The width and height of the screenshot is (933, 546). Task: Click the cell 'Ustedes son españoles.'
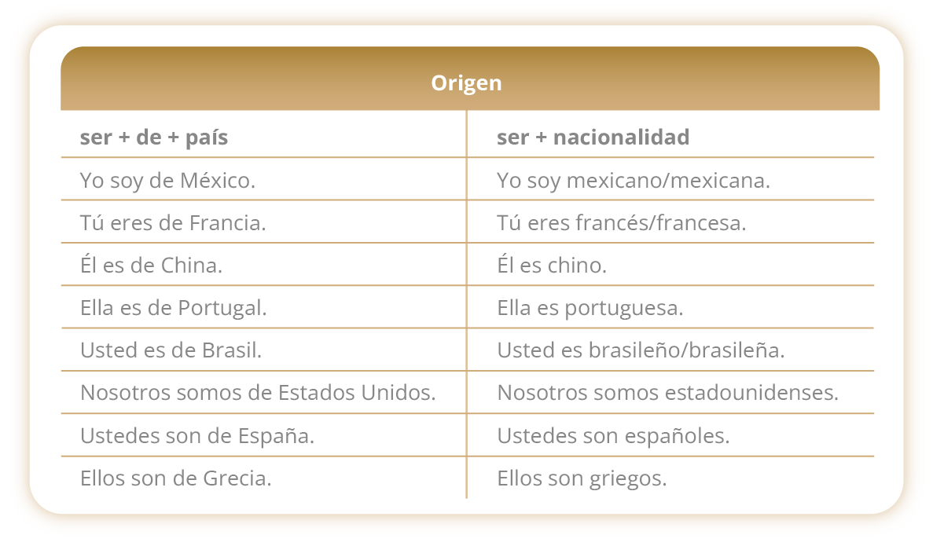tap(613, 435)
